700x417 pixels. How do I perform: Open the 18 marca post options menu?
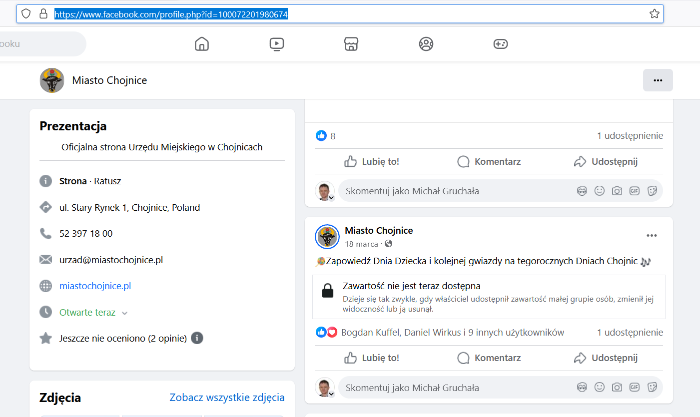coord(652,236)
